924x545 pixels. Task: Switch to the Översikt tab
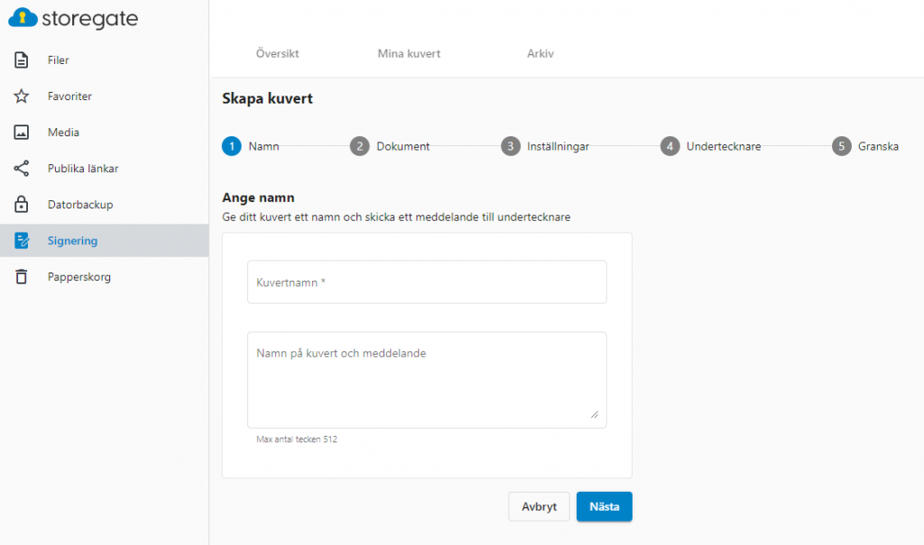click(x=278, y=53)
